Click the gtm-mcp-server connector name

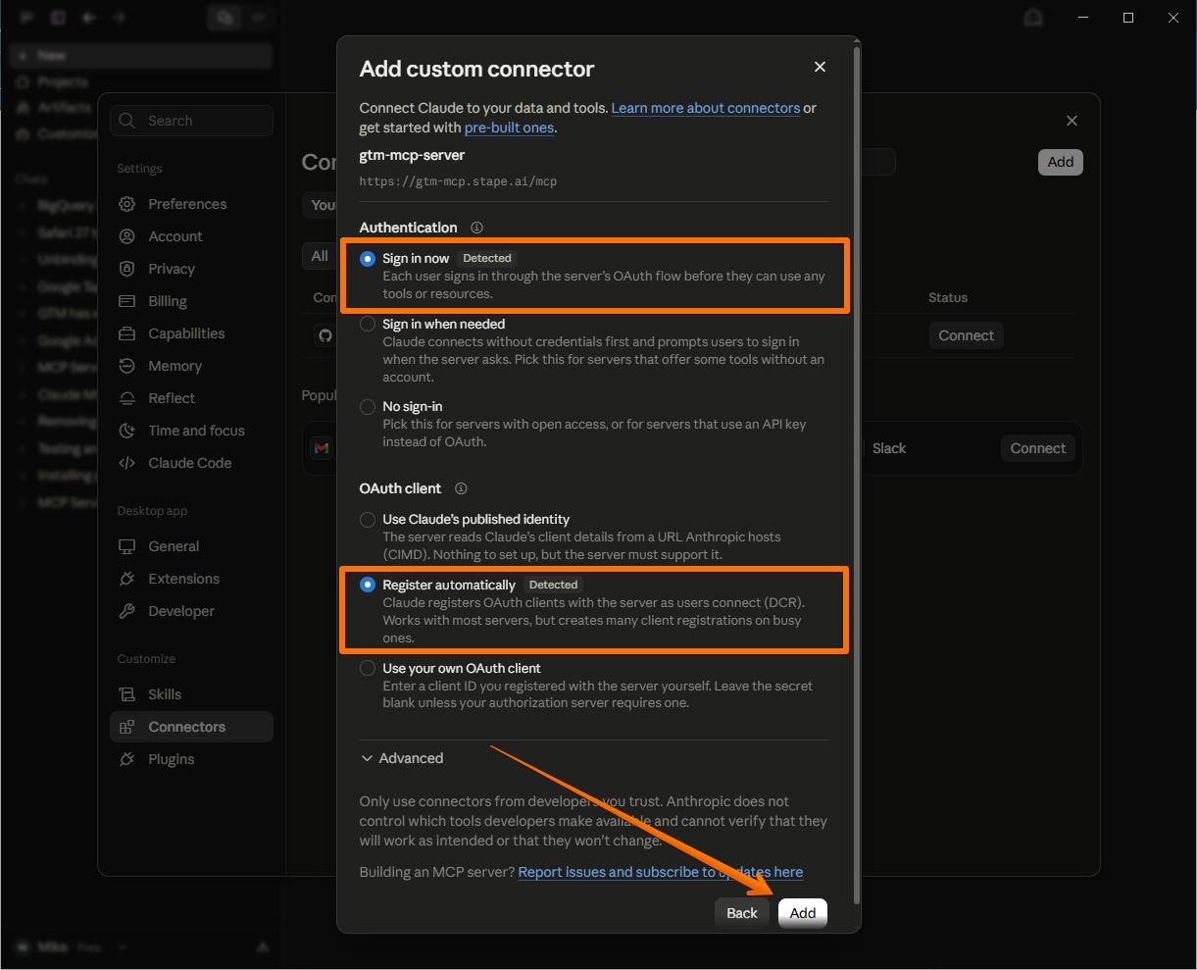(x=412, y=155)
